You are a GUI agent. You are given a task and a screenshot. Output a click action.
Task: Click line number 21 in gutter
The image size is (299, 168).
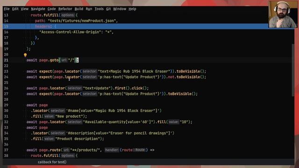(6, 60)
